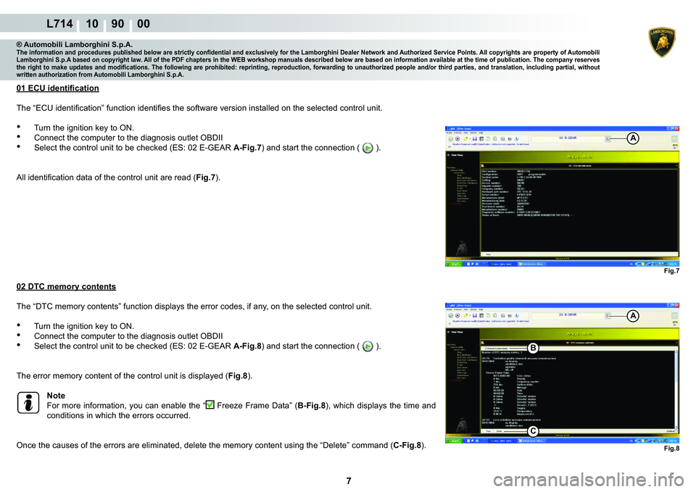Click the blue down-arrow toolbar icon in Fig.7
The height and width of the screenshot is (492, 696).
(x=517, y=139)
